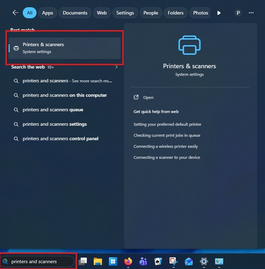The width and height of the screenshot is (265, 269).
Task: Open Snipping Tool from taskbar
Action: tap(173, 261)
